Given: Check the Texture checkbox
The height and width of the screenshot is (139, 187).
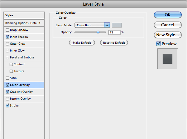Looking at the screenshot, I should pyautogui.click(x=11, y=71).
